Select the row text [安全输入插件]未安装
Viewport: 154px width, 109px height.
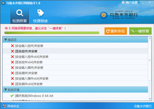(x=29, y=68)
